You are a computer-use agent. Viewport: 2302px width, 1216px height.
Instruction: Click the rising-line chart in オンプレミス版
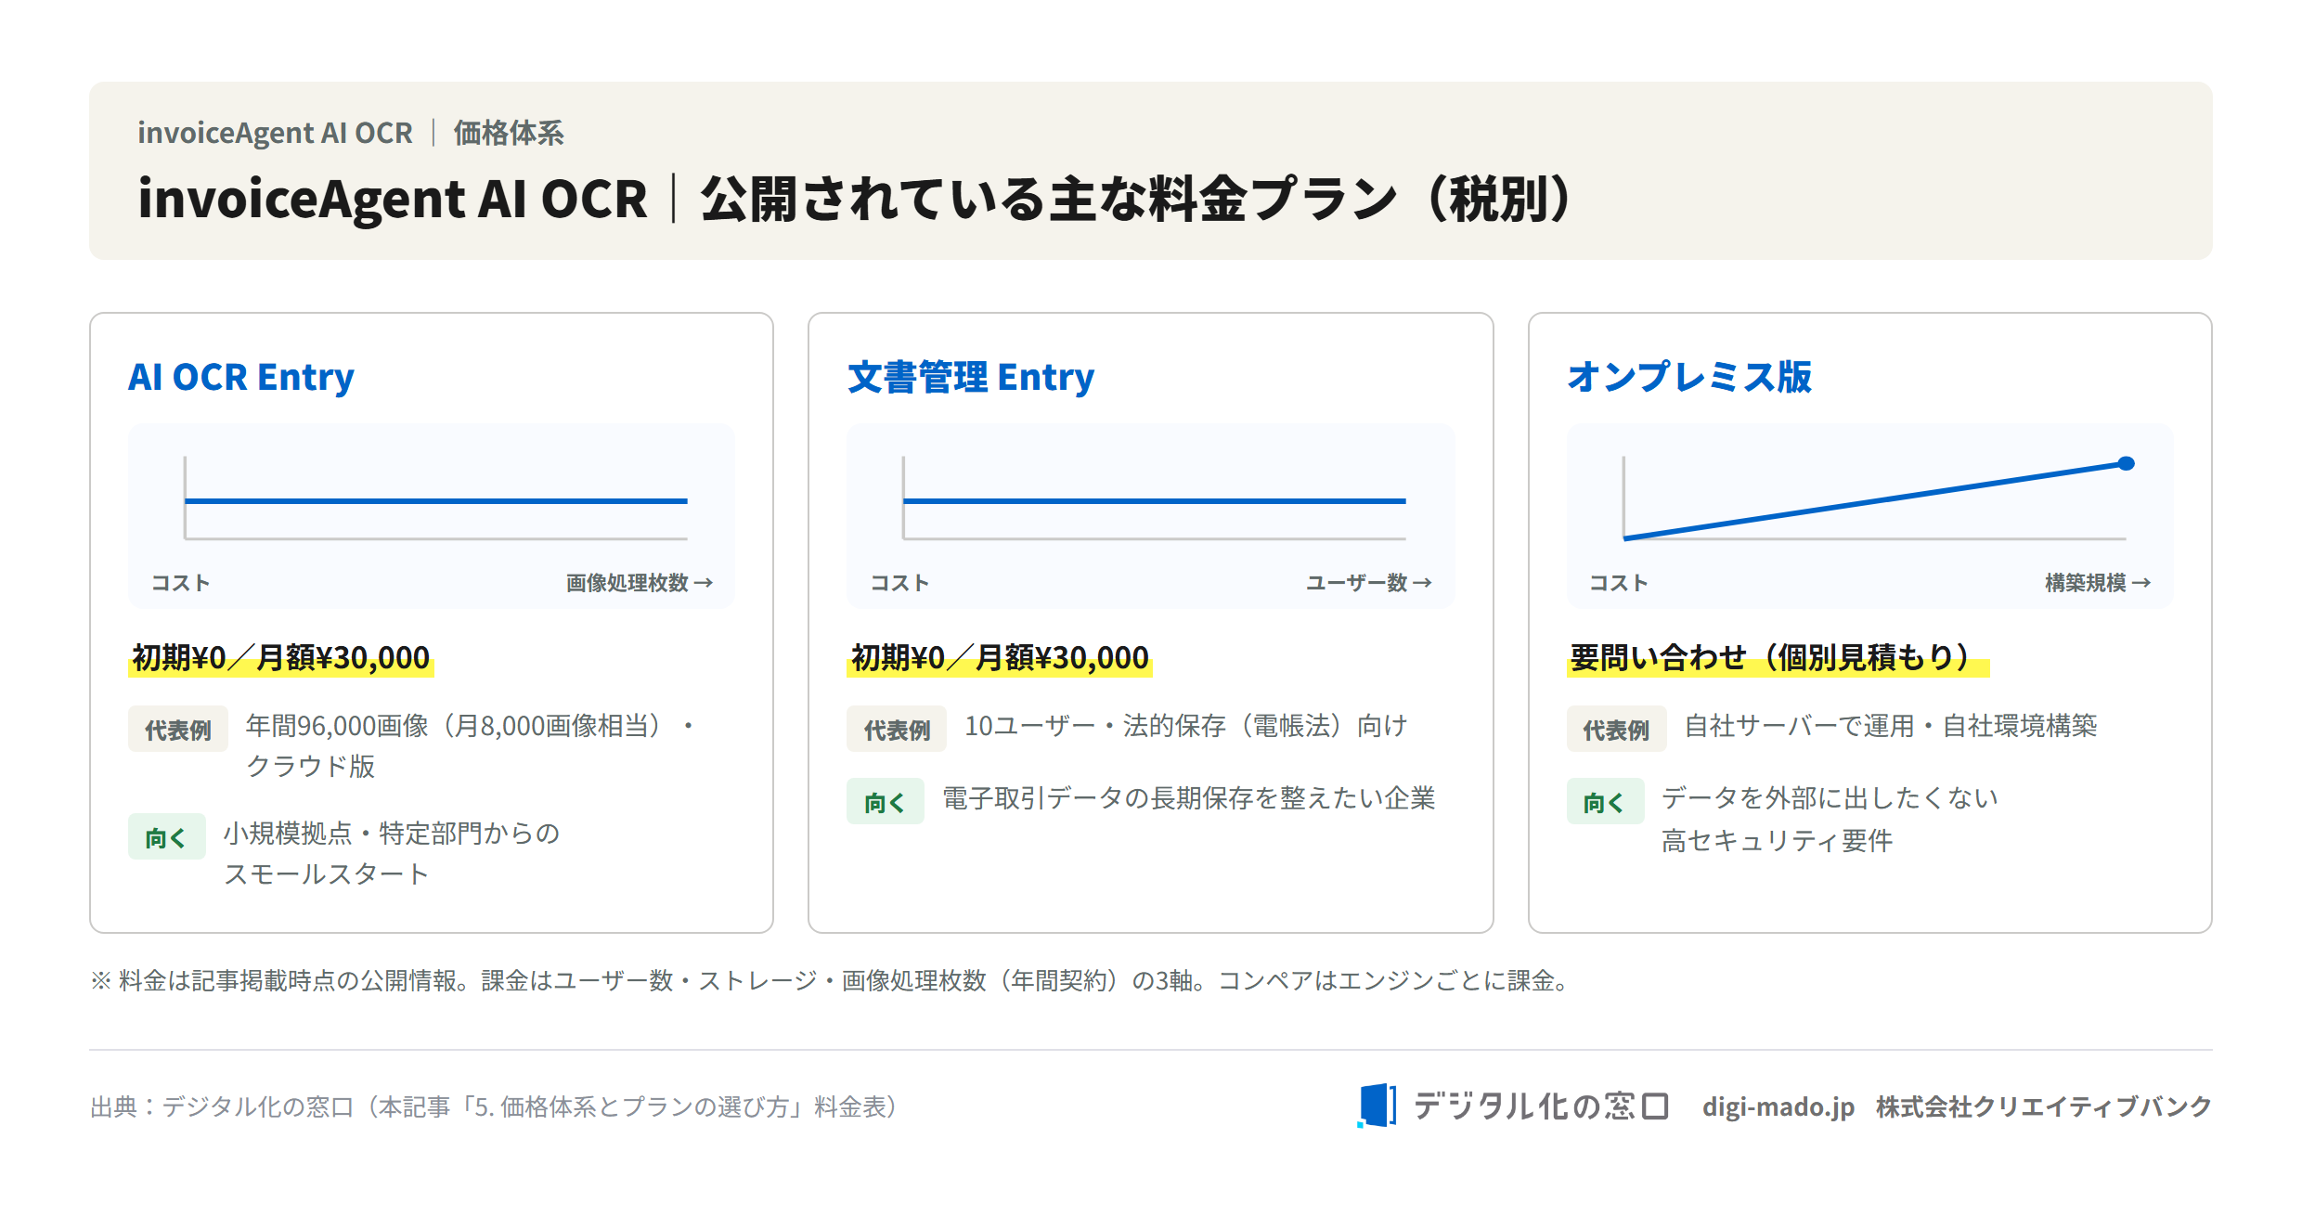pyautogui.click(x=1869, y=516)
